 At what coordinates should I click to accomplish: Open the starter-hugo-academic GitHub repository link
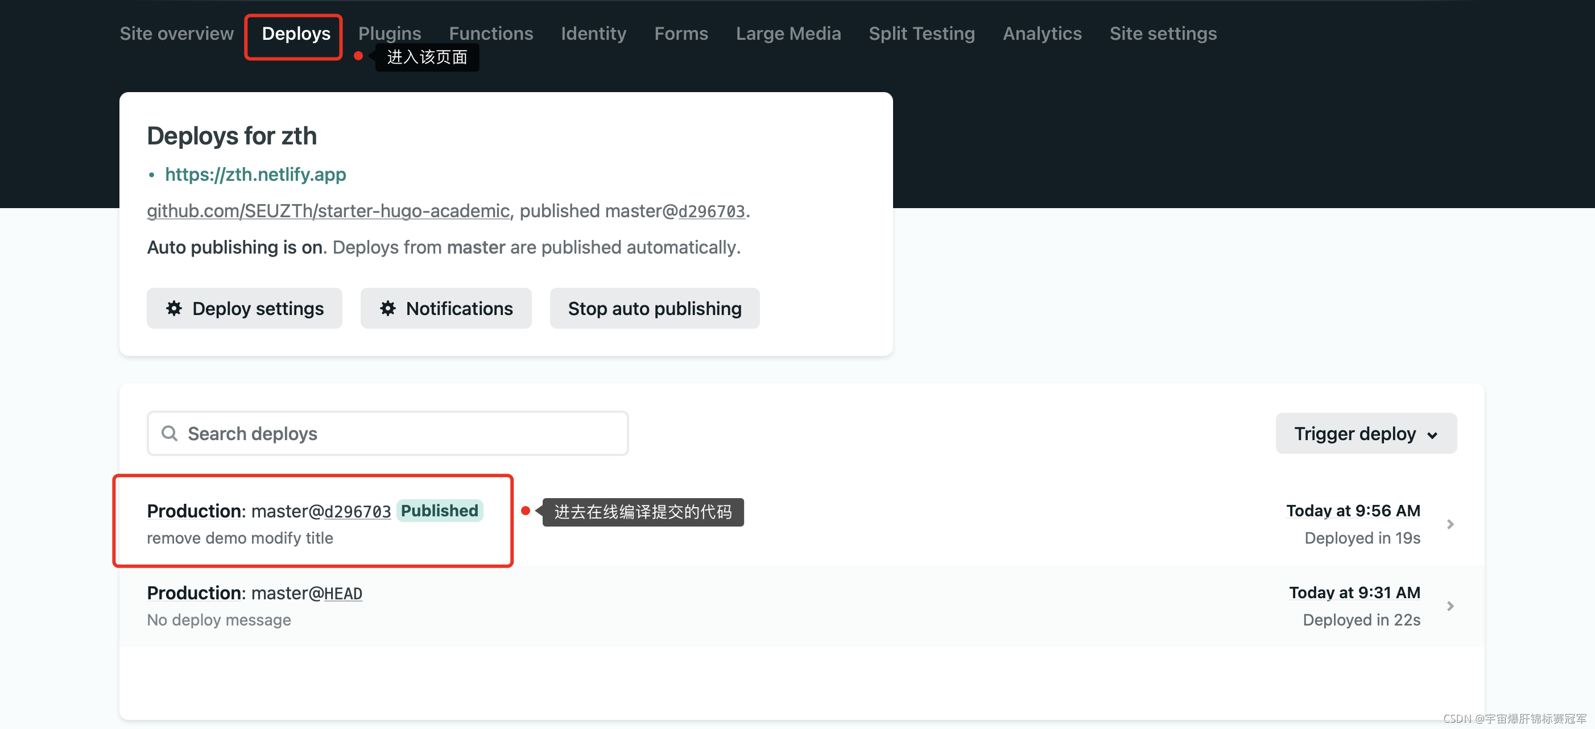pos(328,211)
